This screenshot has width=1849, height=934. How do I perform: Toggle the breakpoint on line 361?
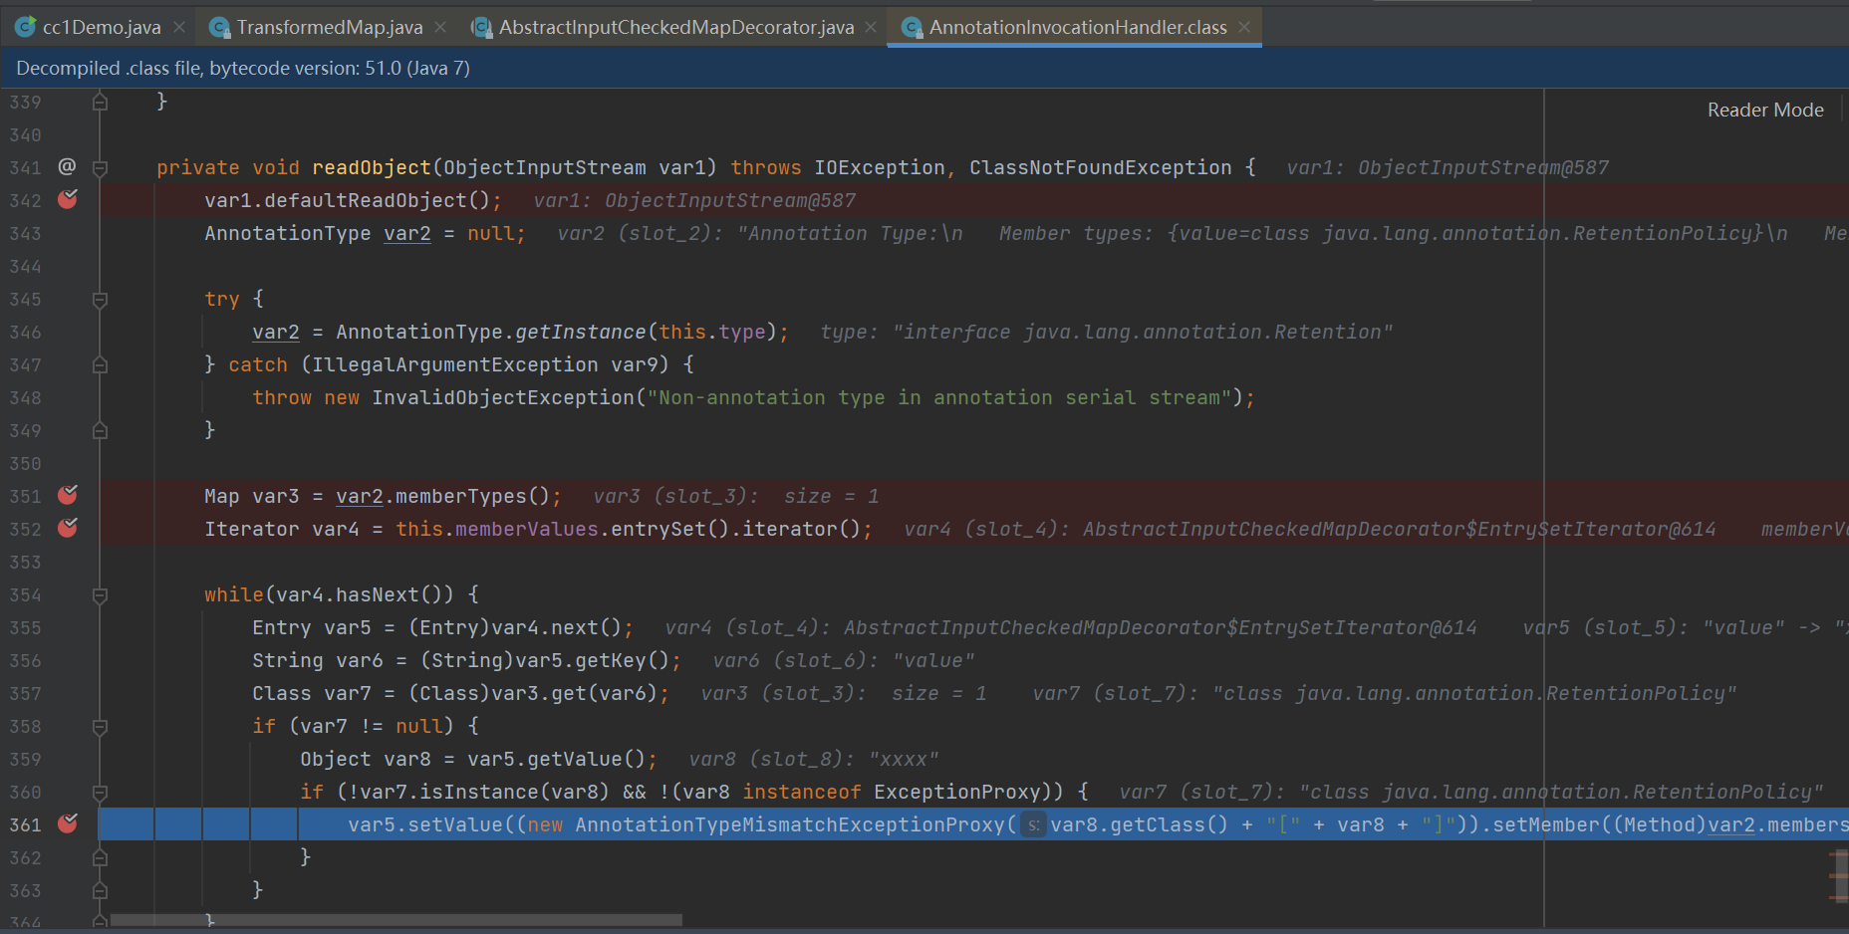pos(68,824)
